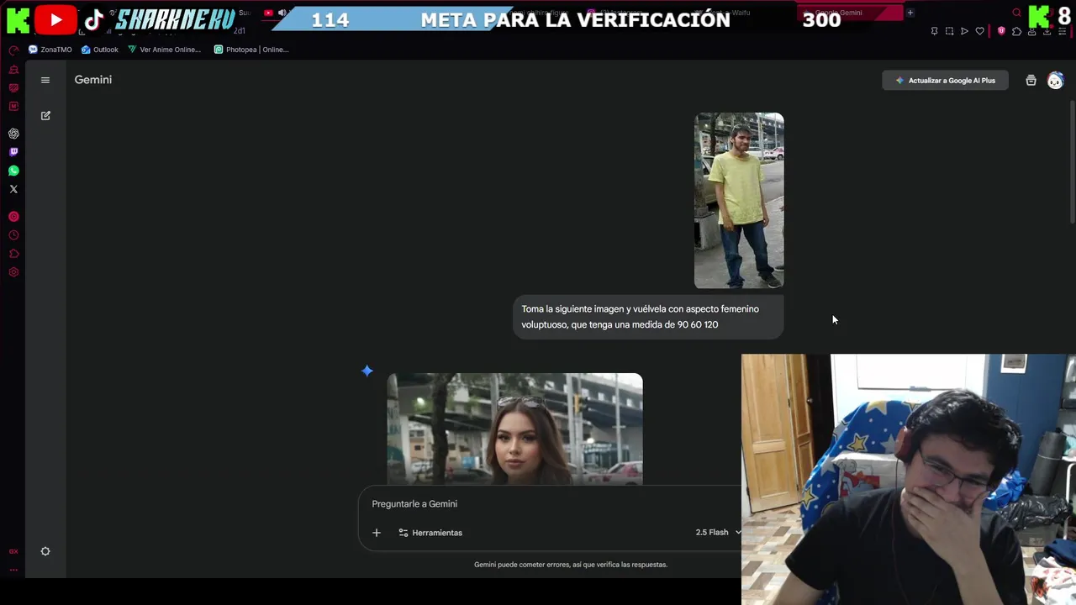Open the uploaded photo of man in yellow shirt
The image size is (1076, 605).
pos(739,201)
